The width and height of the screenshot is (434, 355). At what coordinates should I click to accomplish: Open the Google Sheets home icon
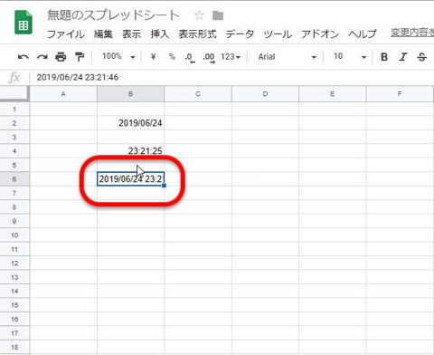(24, 23)
